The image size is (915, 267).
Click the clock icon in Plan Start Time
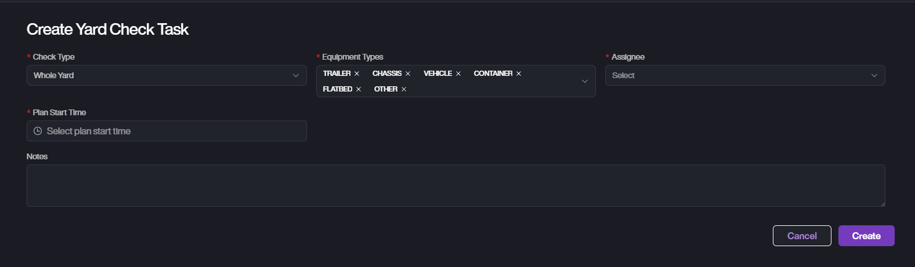38,131
